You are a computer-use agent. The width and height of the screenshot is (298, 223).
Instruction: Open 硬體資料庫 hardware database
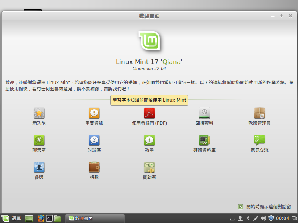click(x=205, y=140)
